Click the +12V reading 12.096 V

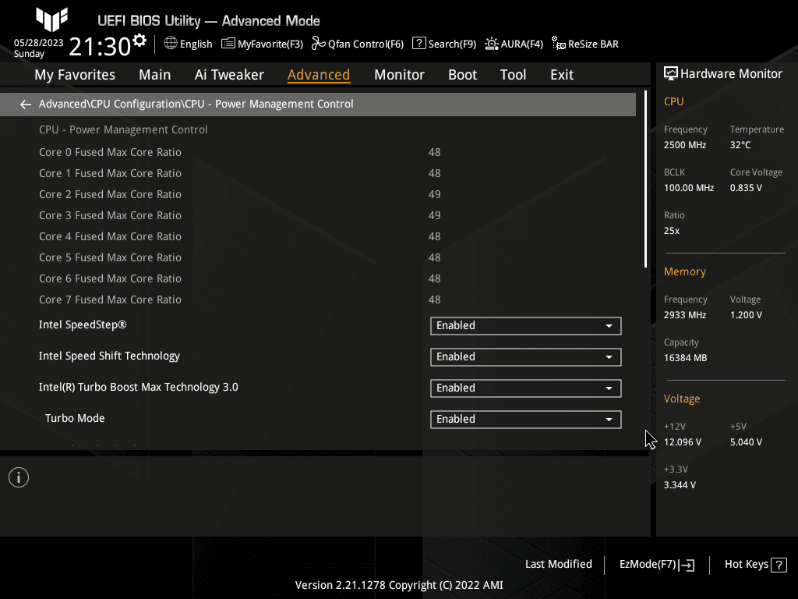tap(683, 442)
